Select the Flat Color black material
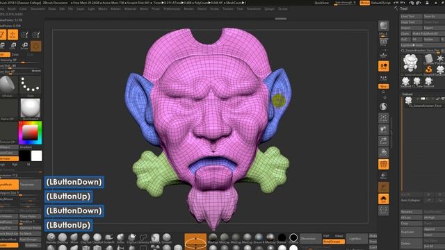Screen dimensions: 445x250 pos(282,237)
